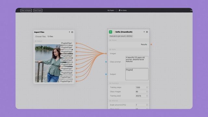Click Execute to get result button

pyautogui.click(x=121, y=36)
